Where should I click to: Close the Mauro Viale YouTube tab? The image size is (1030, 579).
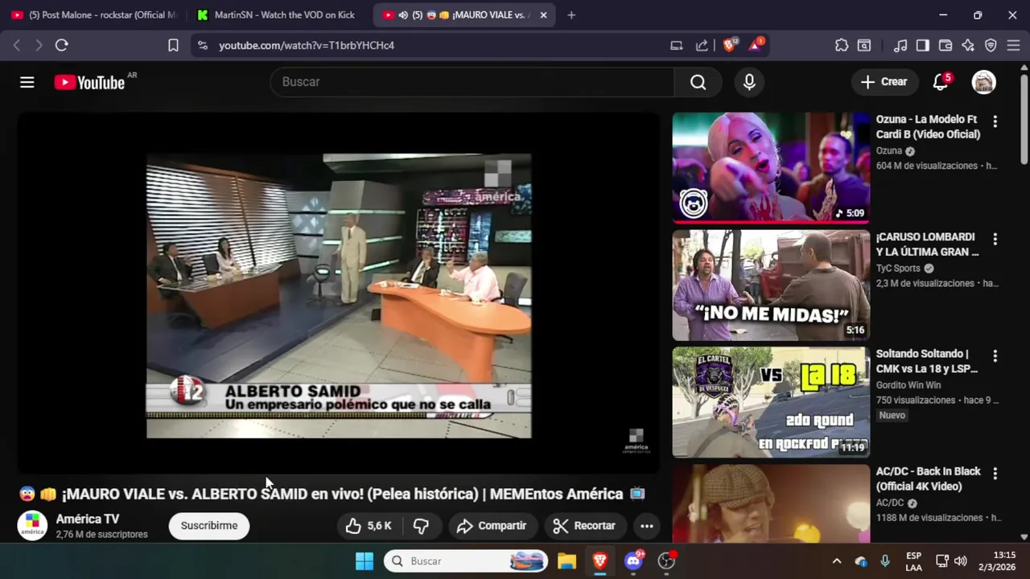click(x=543, y=15)
